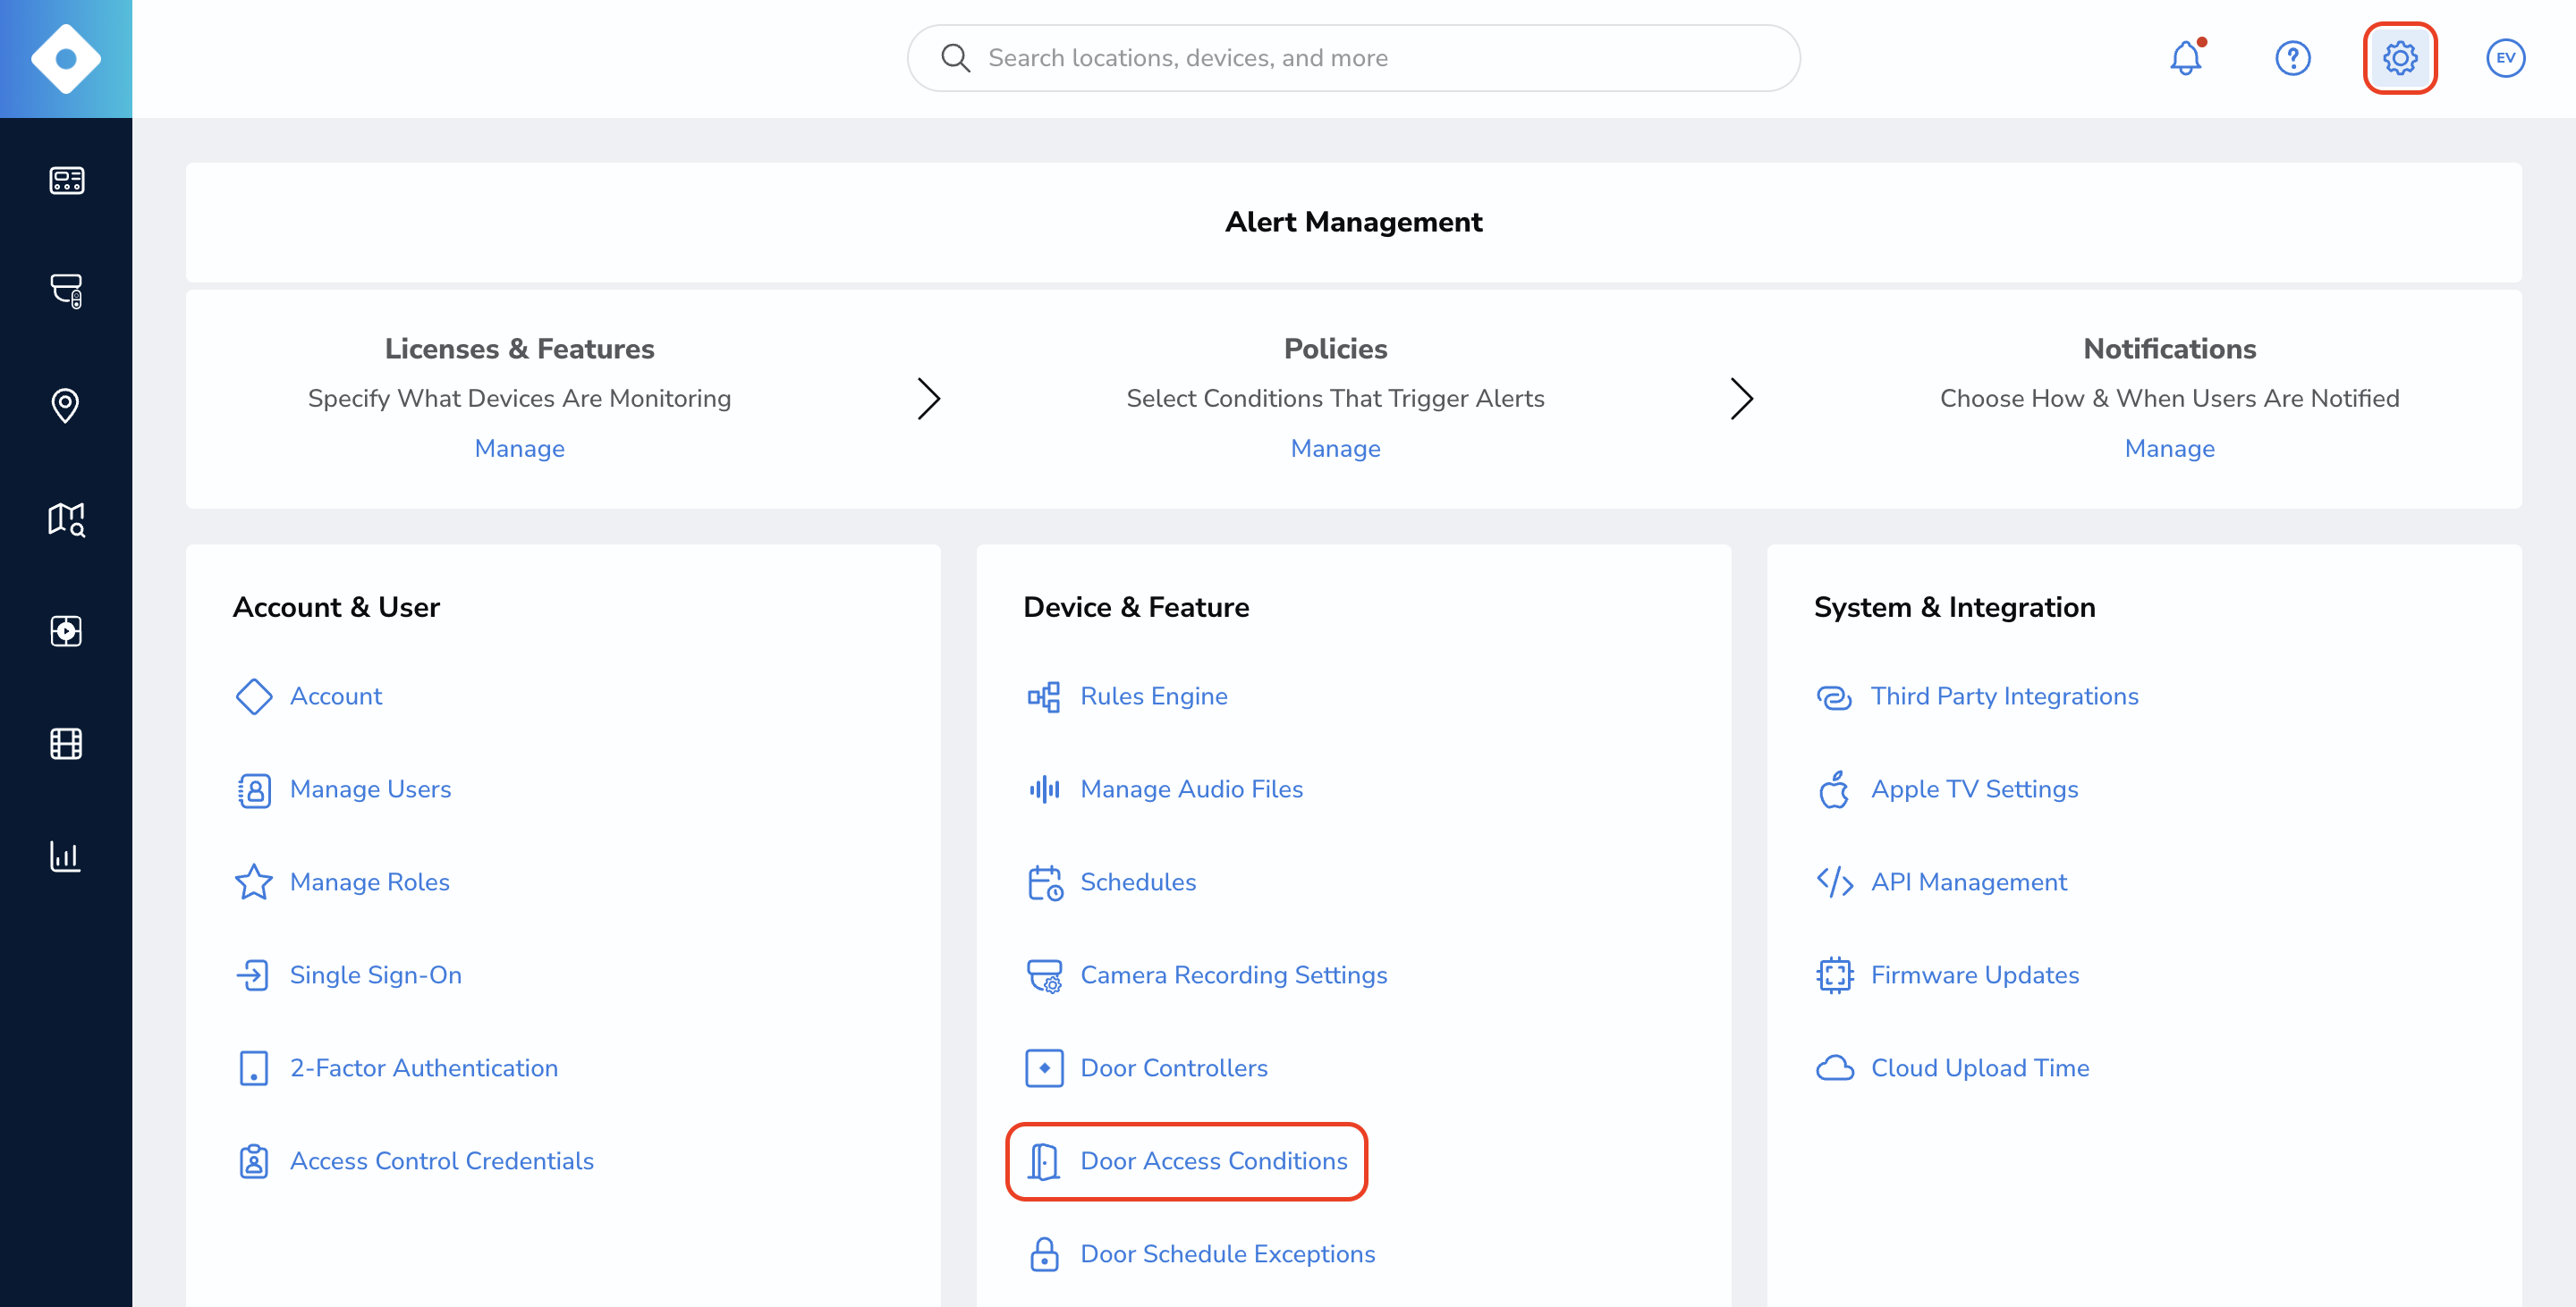
Task: Click the Door Access Conditions door icon
Action: point(1044,1161)
